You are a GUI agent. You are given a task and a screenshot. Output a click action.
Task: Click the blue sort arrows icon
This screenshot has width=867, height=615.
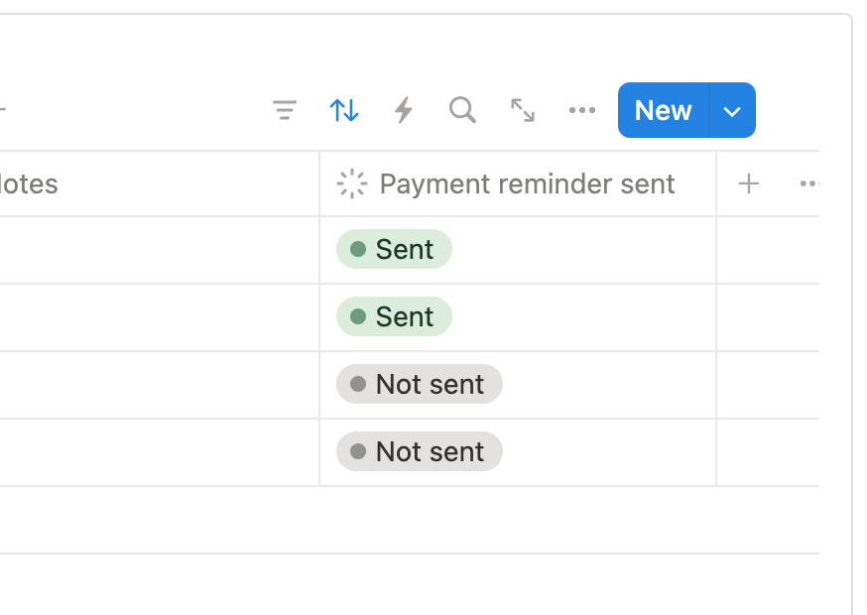point(344,110)
